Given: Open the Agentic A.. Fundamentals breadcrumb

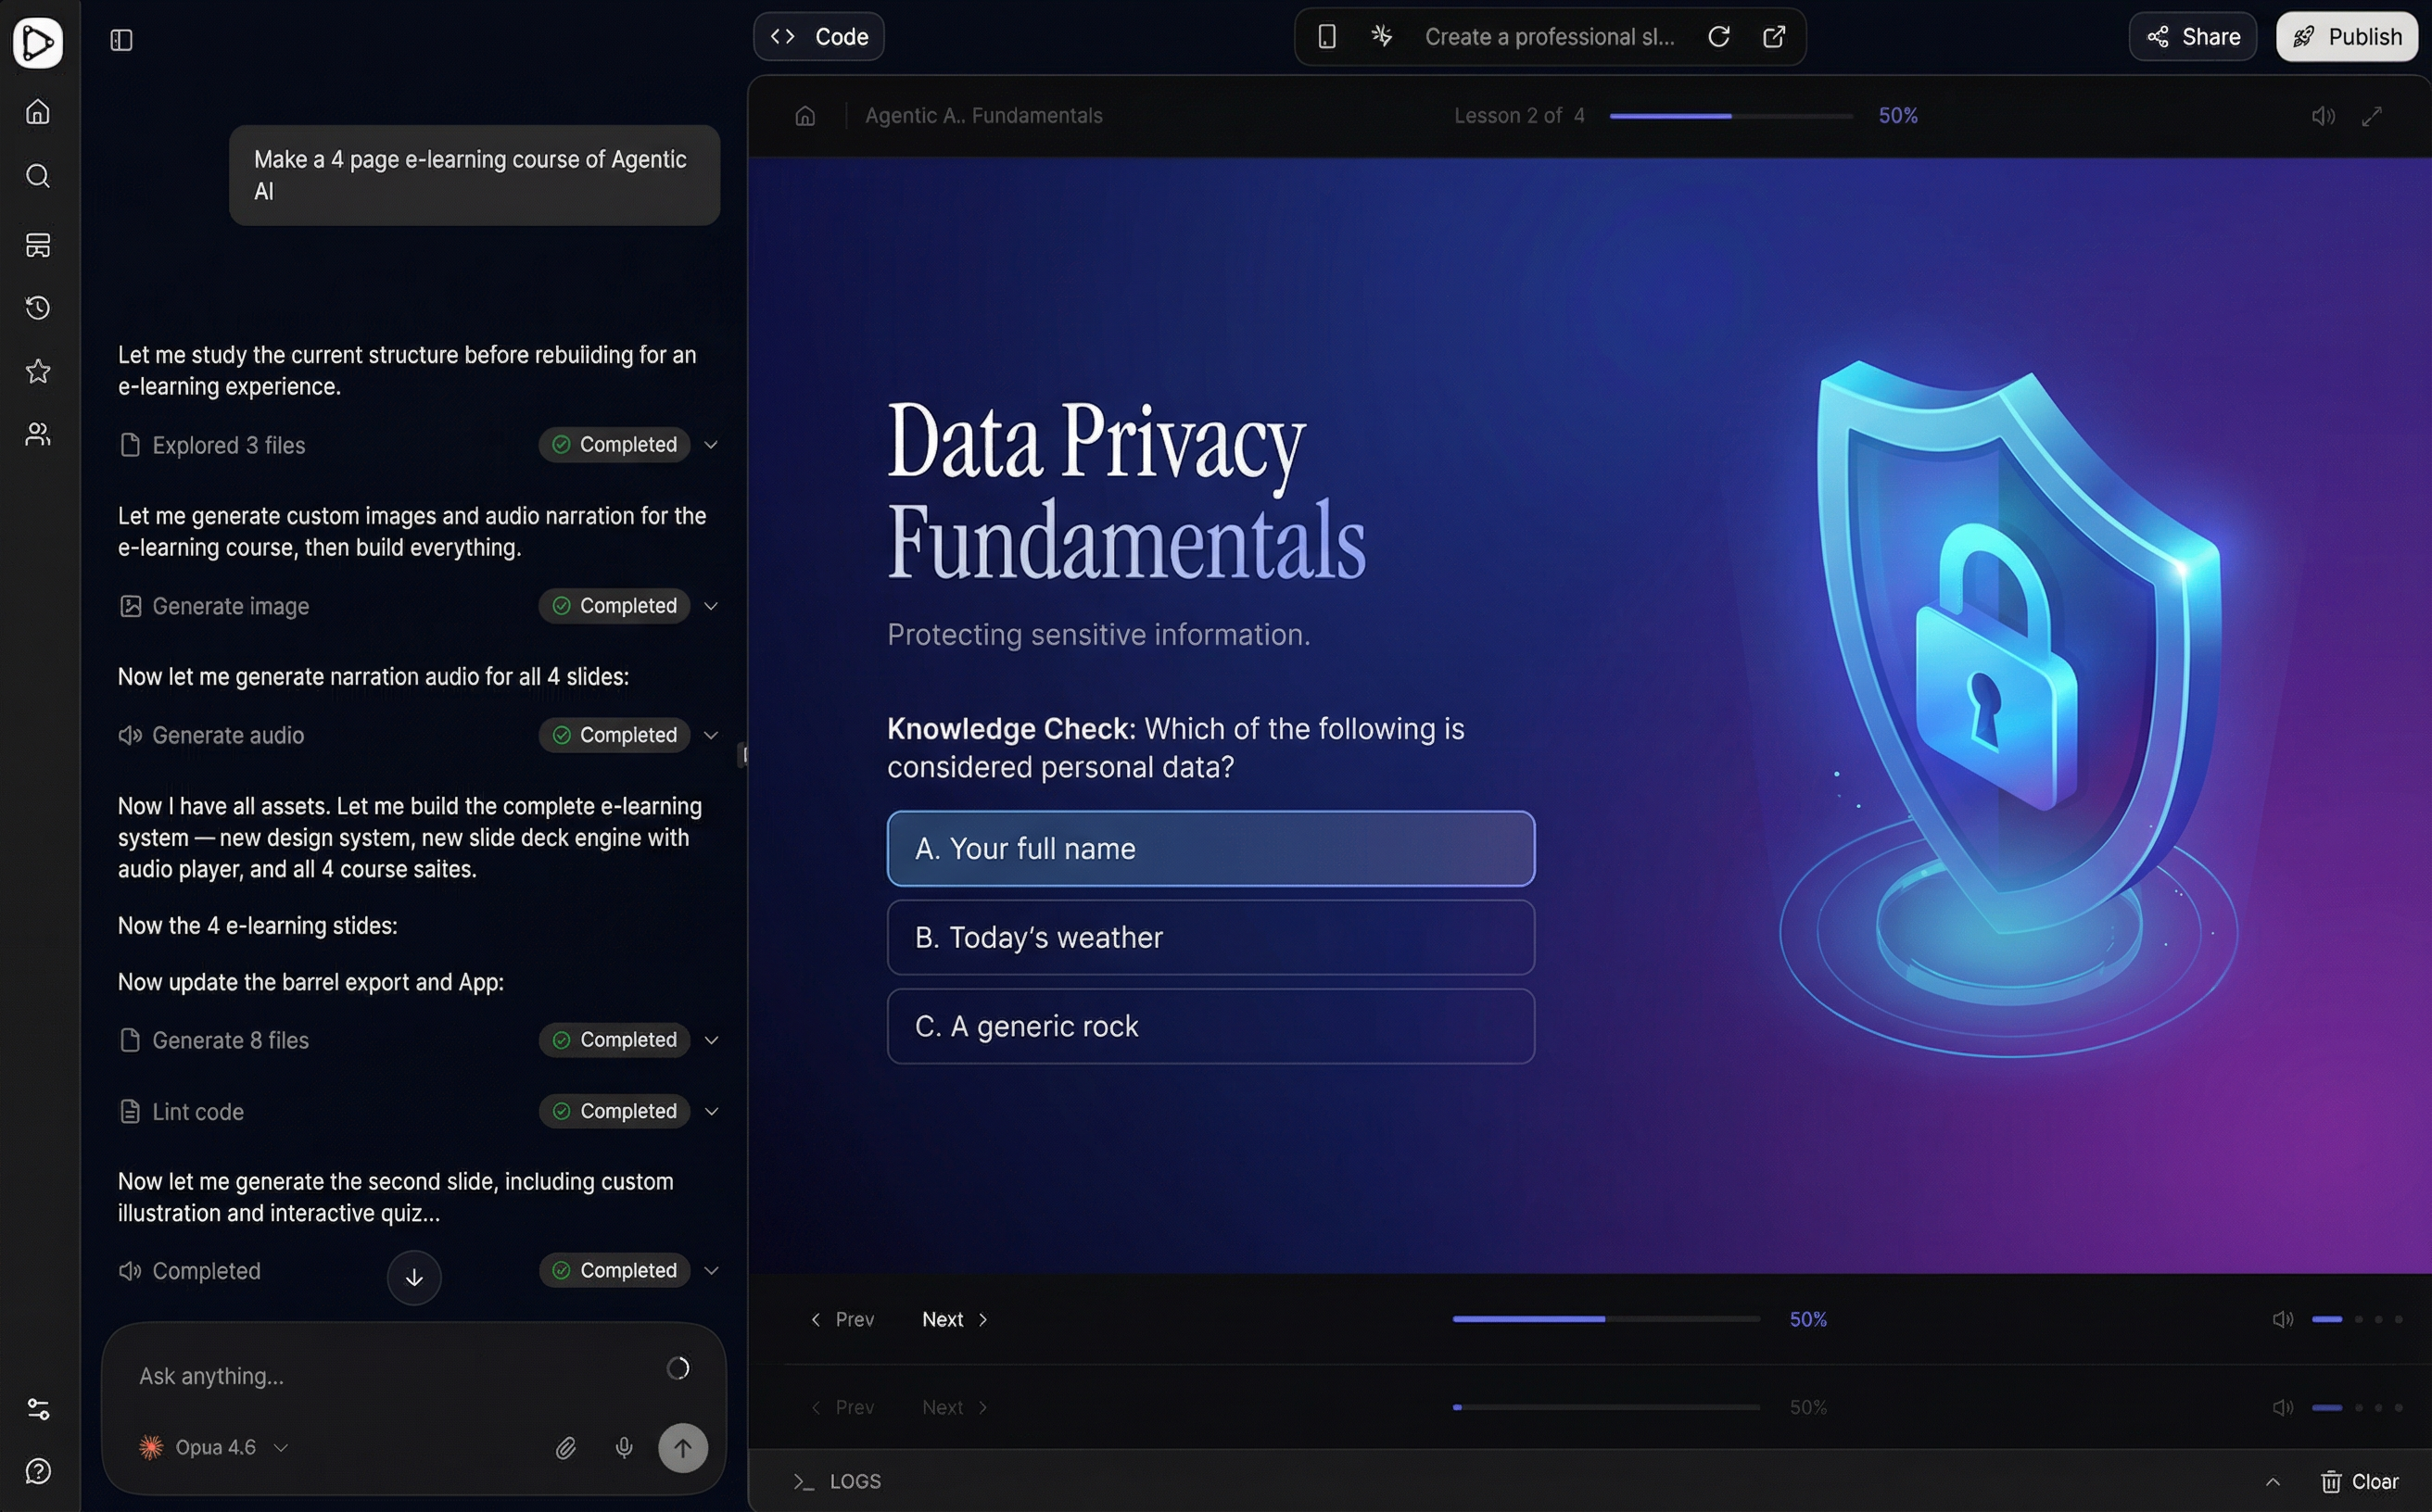Looking at the screenshot, I should [x=983, y=115].
